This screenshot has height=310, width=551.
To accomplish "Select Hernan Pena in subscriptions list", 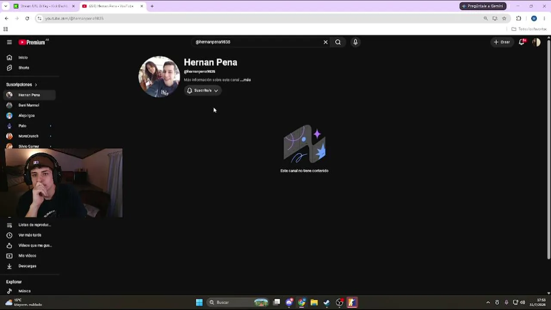I will (x=29, y=95).
